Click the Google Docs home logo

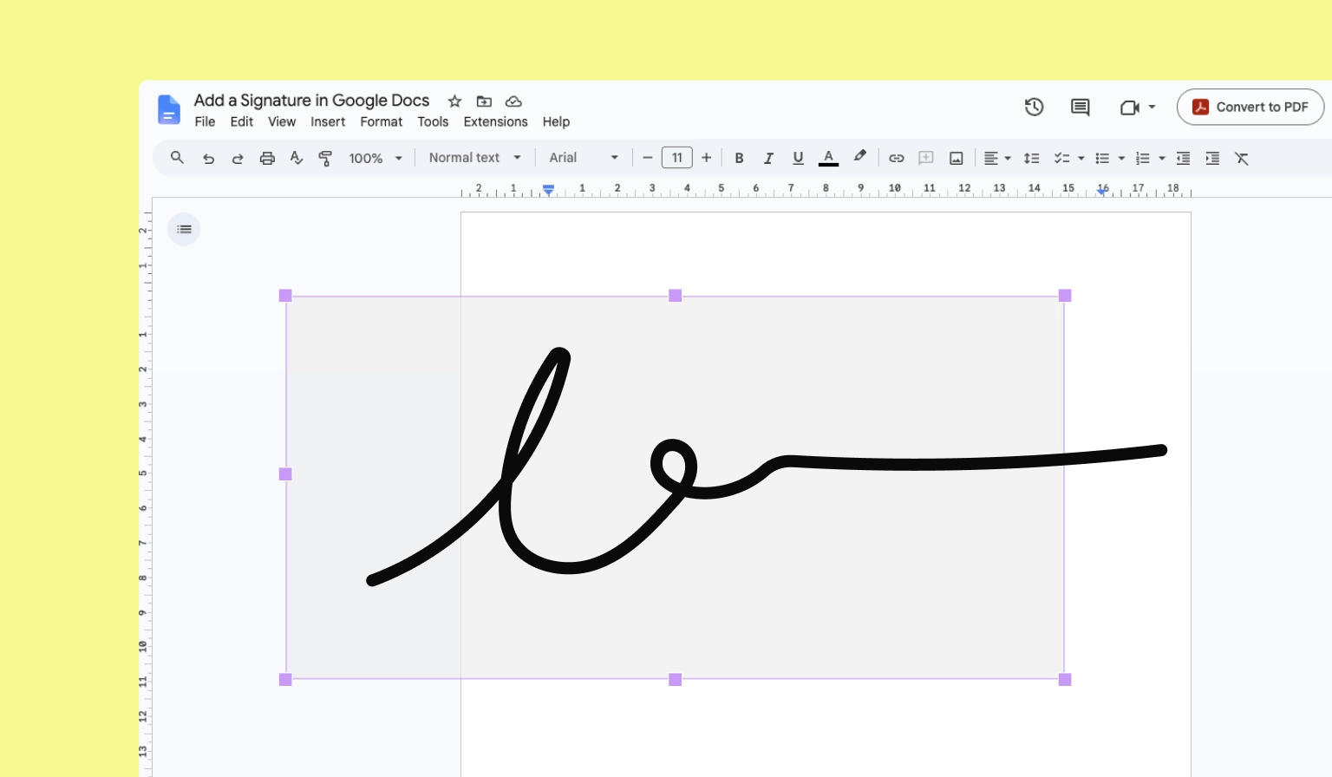pyautogui.click(x=169, y=110)
